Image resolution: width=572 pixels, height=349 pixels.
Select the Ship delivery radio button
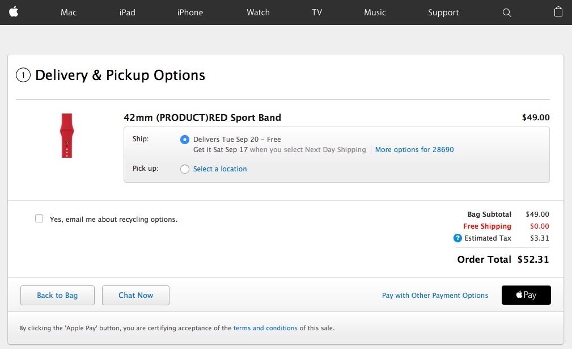(185, 140)
